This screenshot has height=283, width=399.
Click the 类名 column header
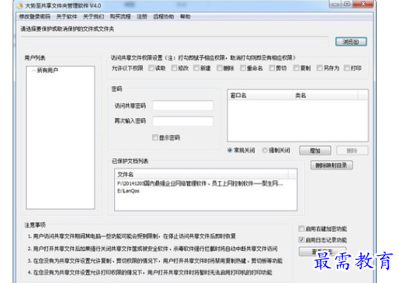click(x=325, y=96)
